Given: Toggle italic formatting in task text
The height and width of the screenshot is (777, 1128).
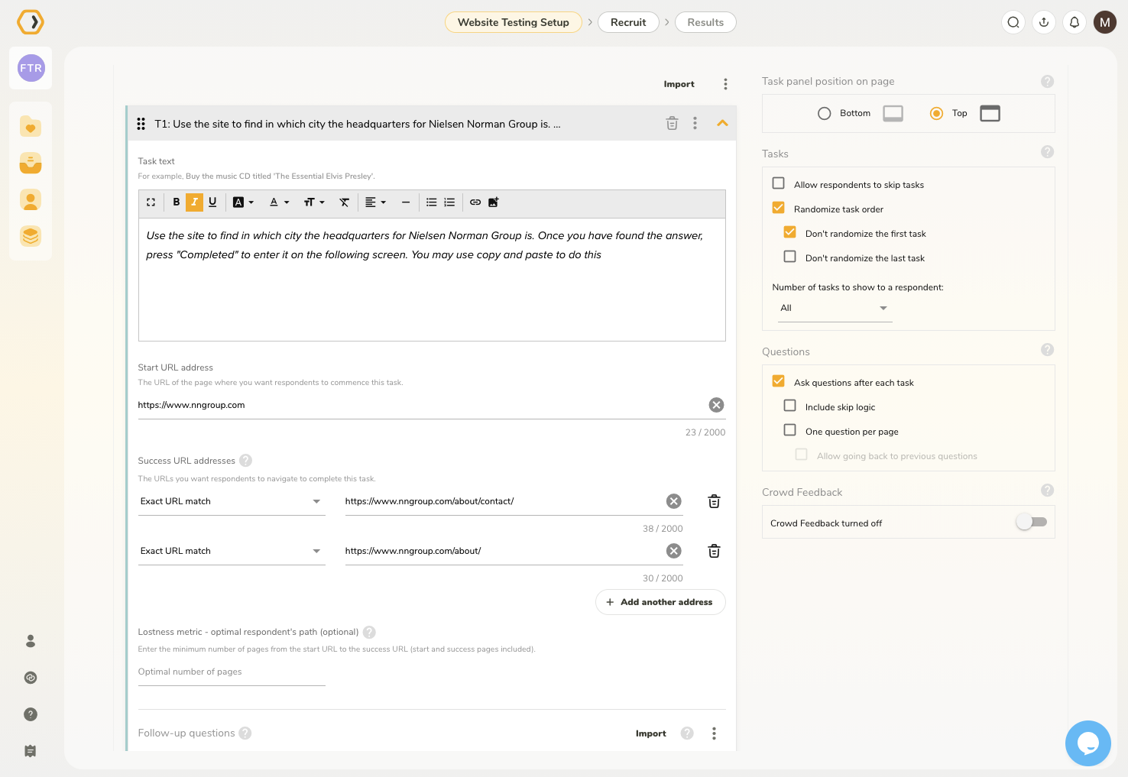Looking at the screenshot, I should (x=195, y=202).
